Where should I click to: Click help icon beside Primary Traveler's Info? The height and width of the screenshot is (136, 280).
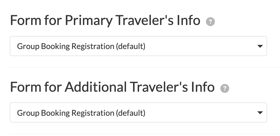pos(210,22)
